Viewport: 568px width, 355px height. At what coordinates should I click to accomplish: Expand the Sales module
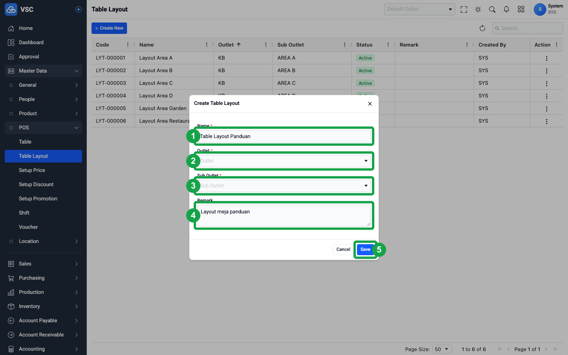[x=43, y=264]
